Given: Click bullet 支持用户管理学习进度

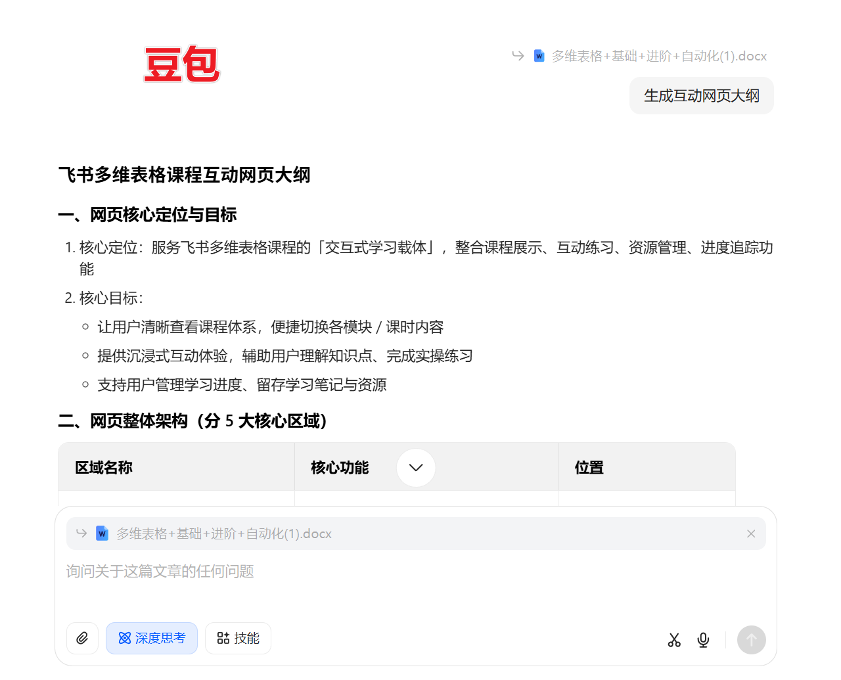Looking at the screenshot, I should [x=242, y=385].
